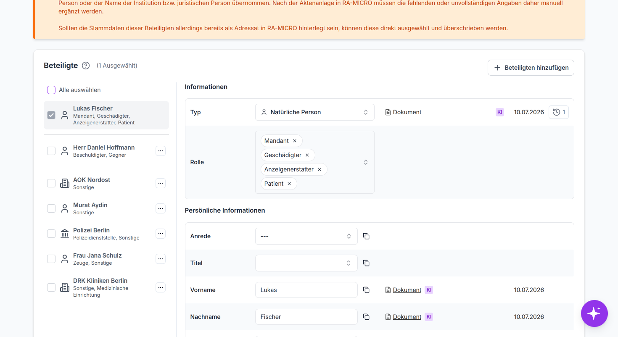This screenshot has height=337, width=618.
Task: Copy the Anrede field value
Action: [366, 236]
